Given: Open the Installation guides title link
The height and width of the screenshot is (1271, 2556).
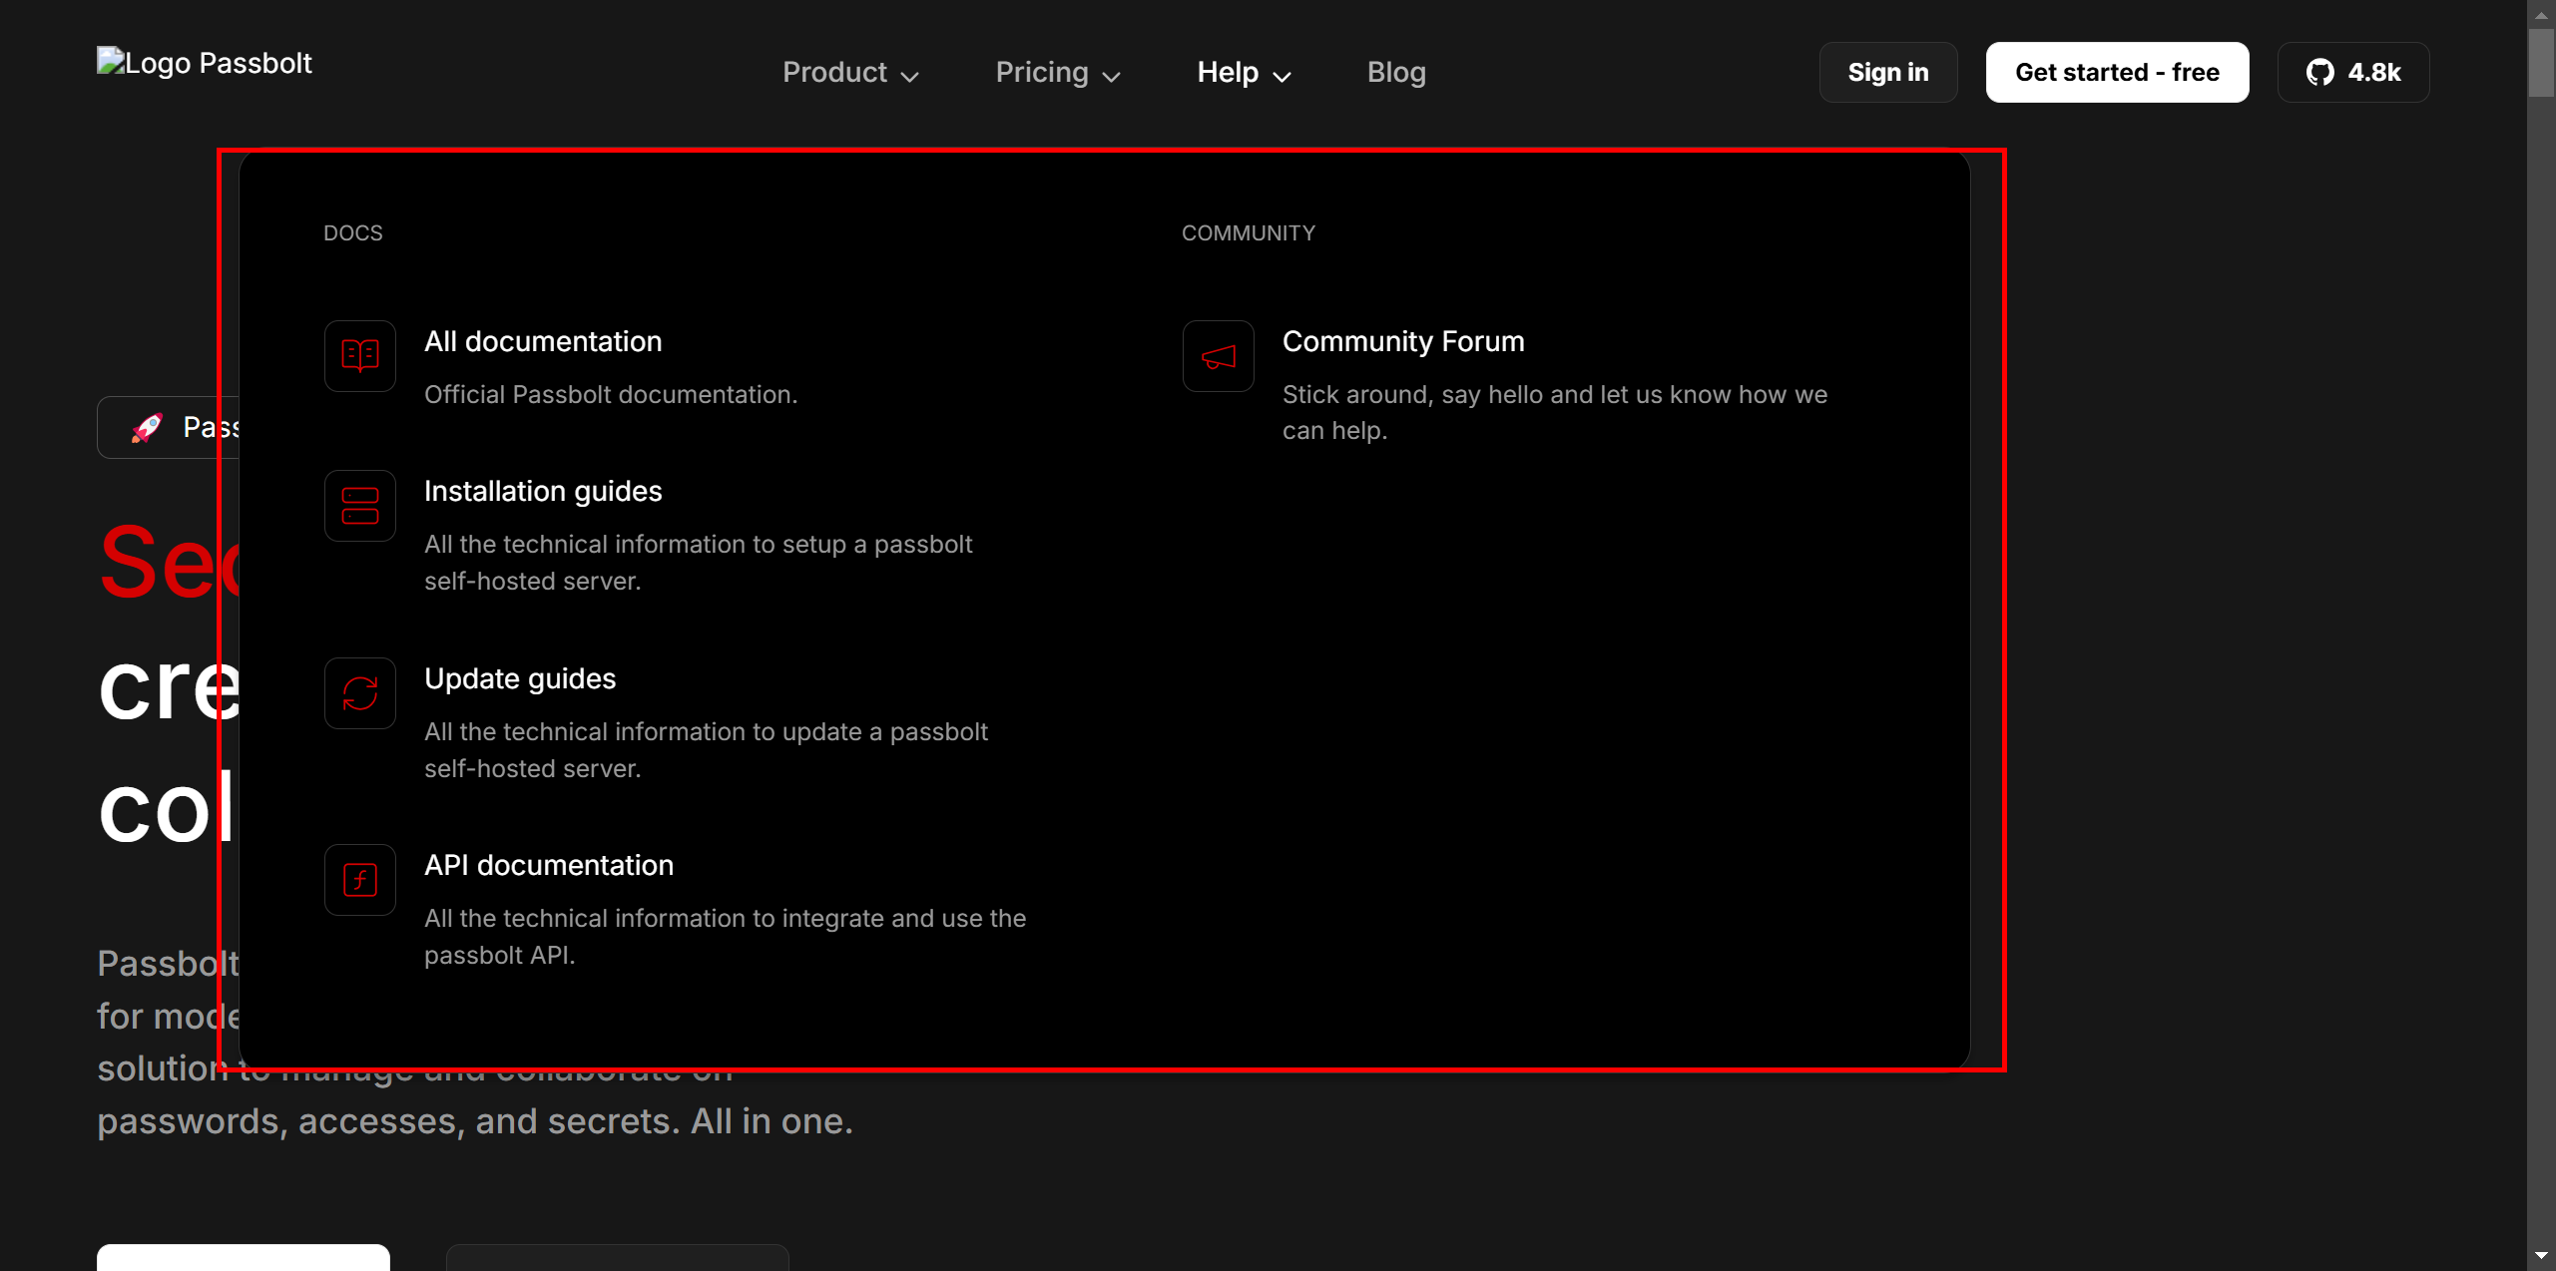Looking at the screenshot, I should [542, 491].
